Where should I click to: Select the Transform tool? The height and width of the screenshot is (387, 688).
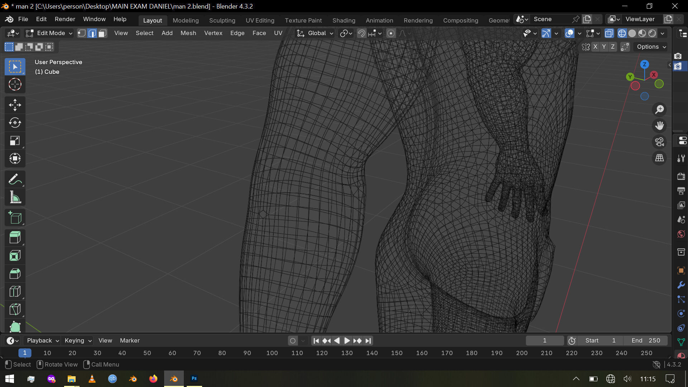pyautogui.click(x=15, y=158)
